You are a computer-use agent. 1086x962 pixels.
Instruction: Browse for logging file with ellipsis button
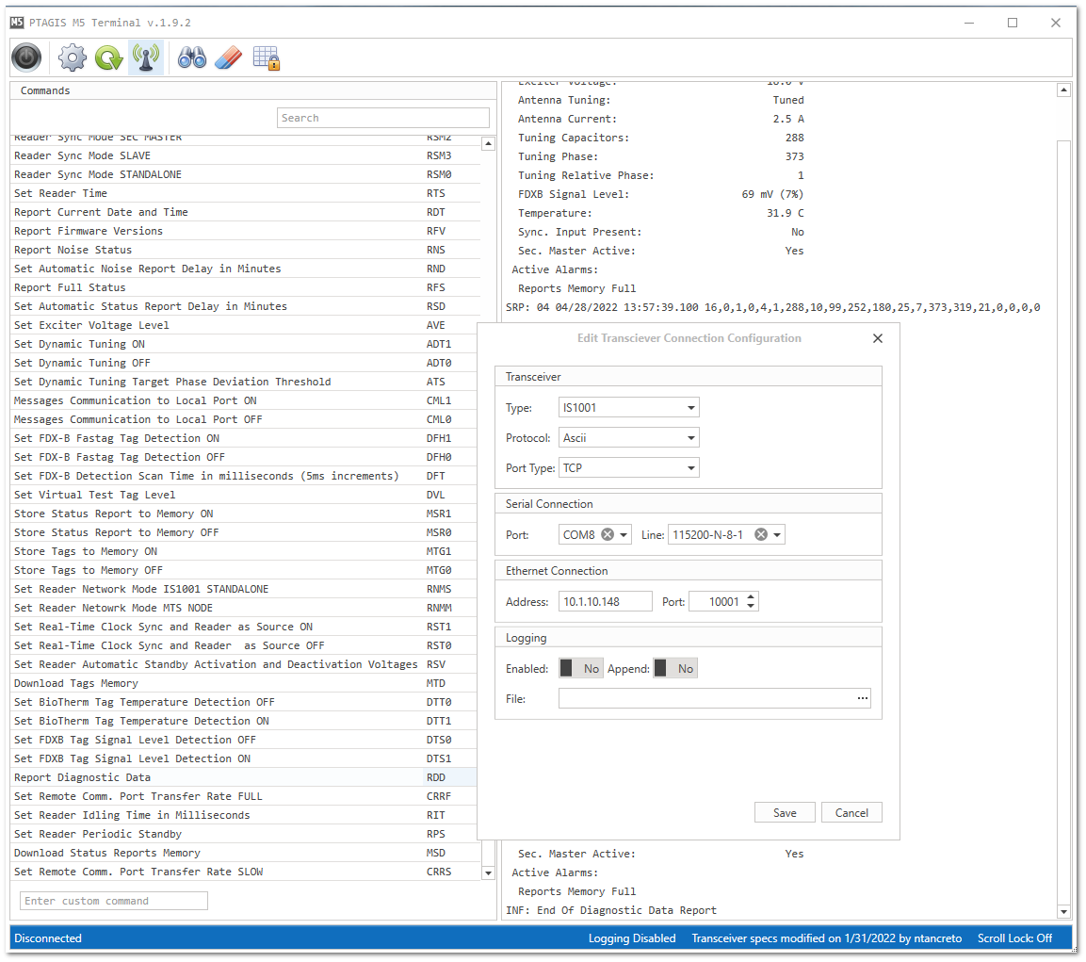click(862, 698)
